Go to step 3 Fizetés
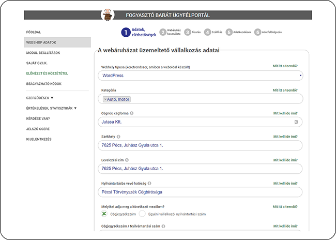The height and width of the screenshot is (240, 336). (188, 32)
